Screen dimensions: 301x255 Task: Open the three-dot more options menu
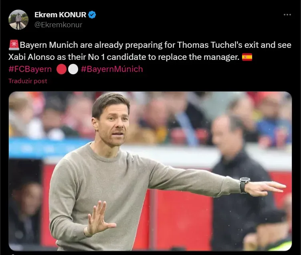pyautogui.click(x=287, y=14)
